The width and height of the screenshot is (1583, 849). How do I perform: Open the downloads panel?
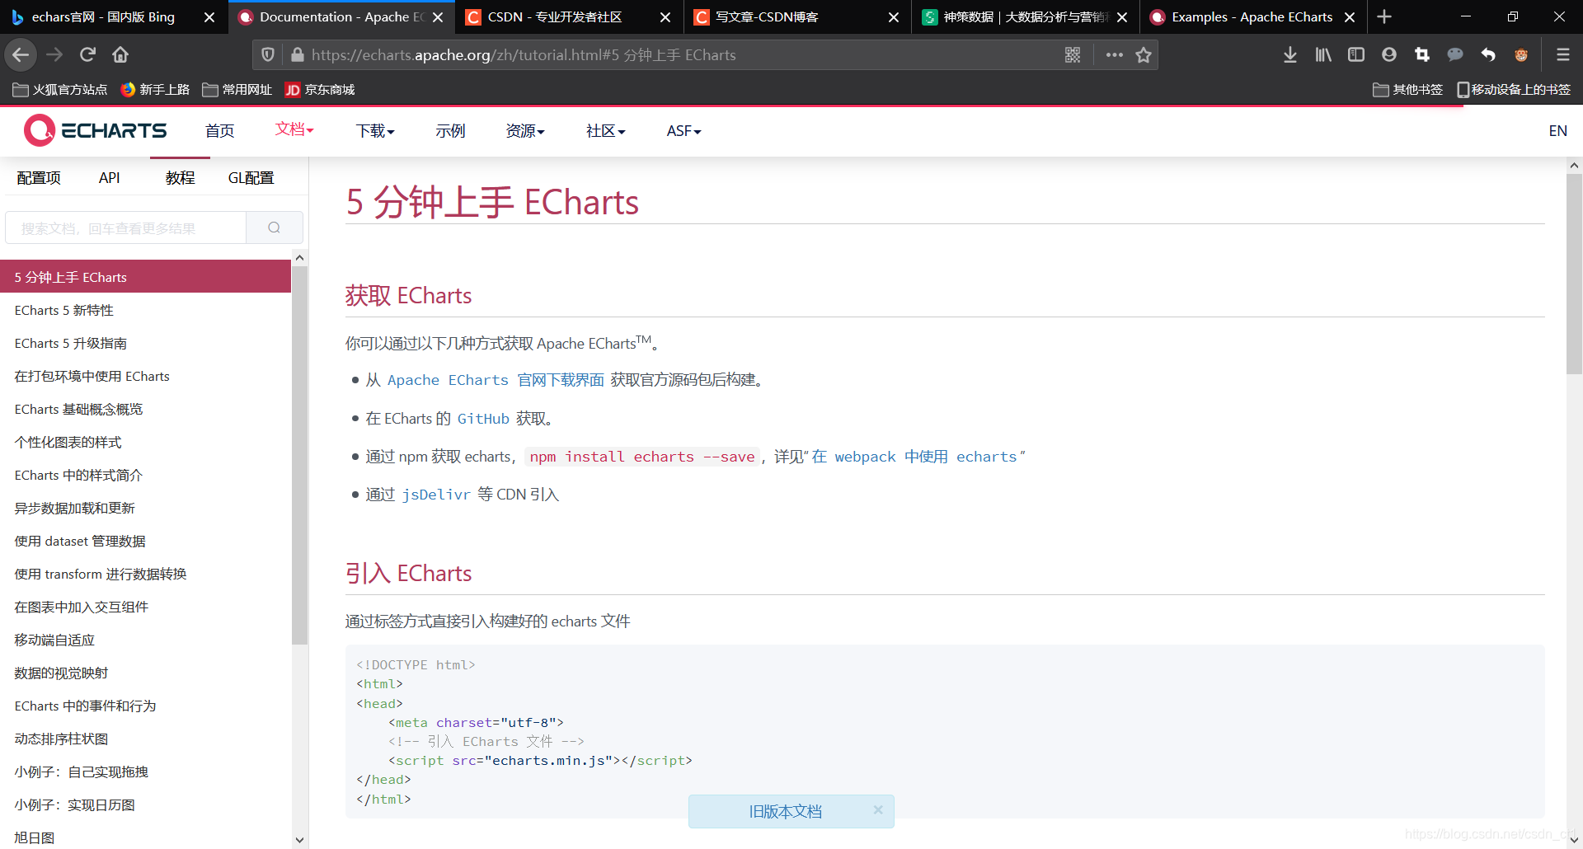1290,54
